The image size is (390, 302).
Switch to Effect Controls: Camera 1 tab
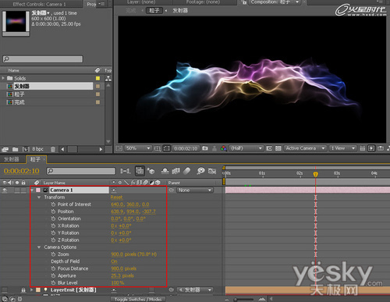[x=40, y=4]
